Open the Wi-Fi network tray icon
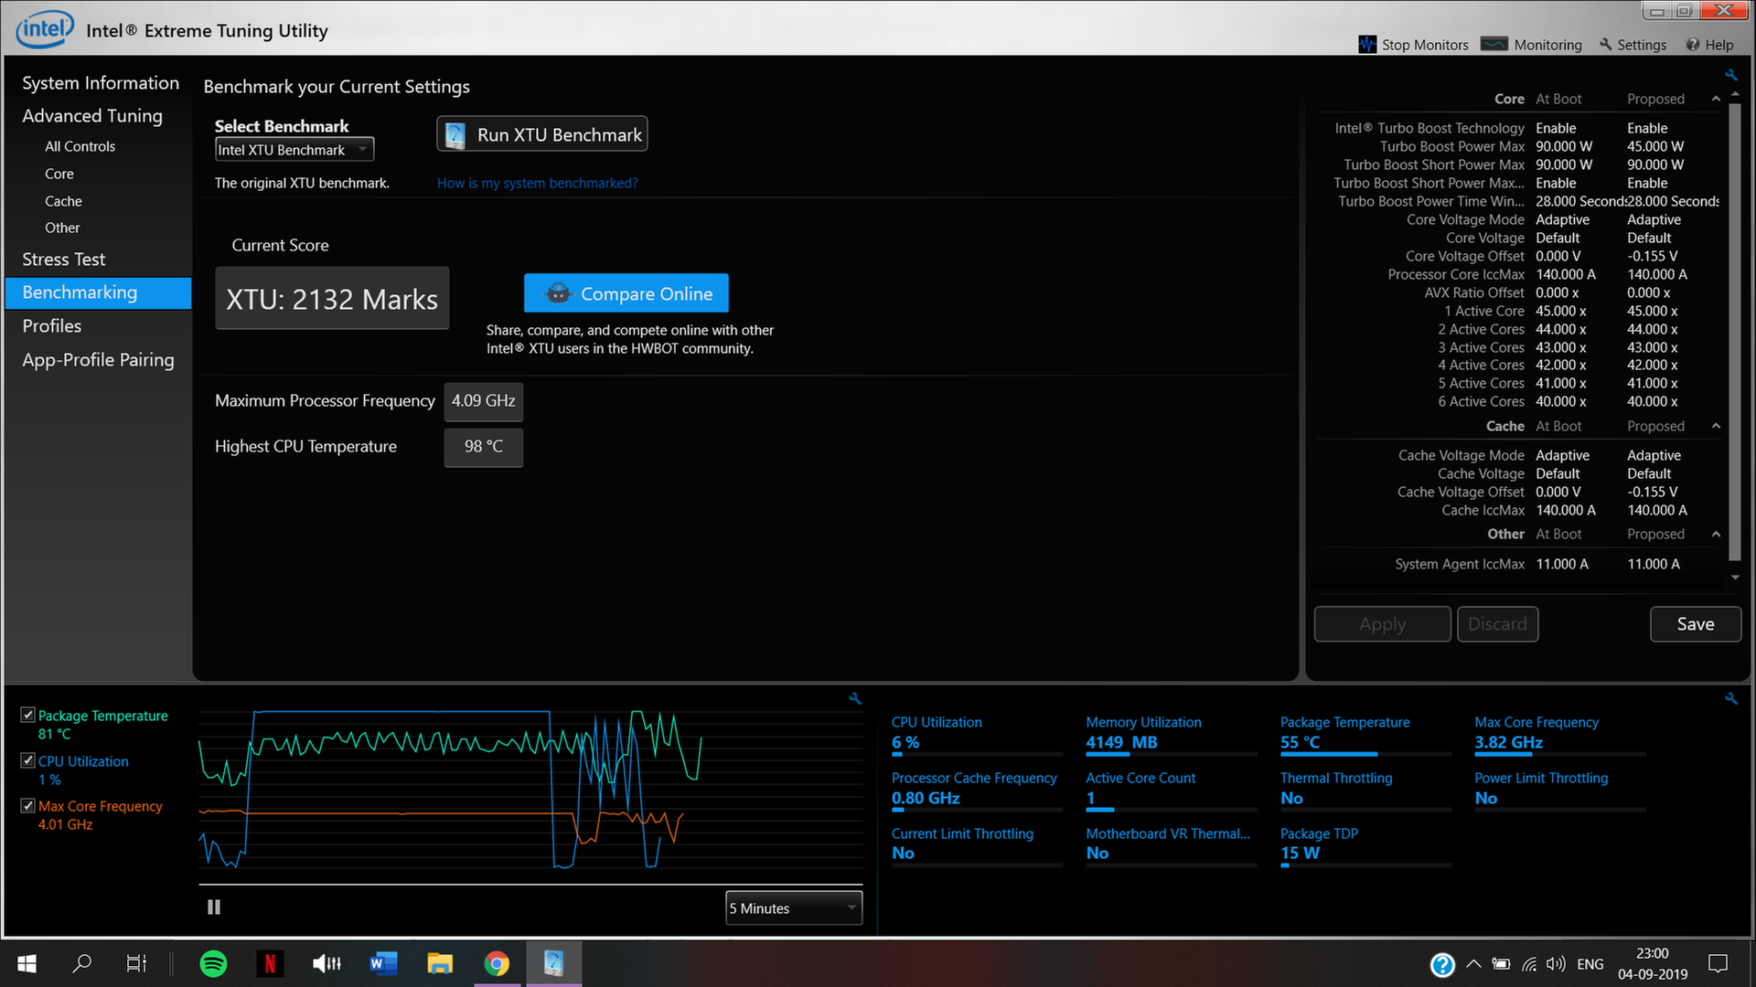This screenshot has height=987, width=1756. pos(1528,963)
